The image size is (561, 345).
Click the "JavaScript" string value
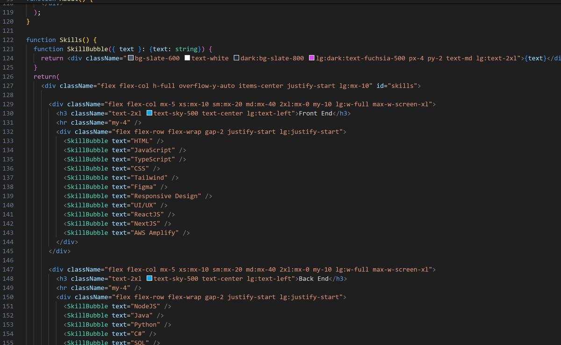[153, 150]
